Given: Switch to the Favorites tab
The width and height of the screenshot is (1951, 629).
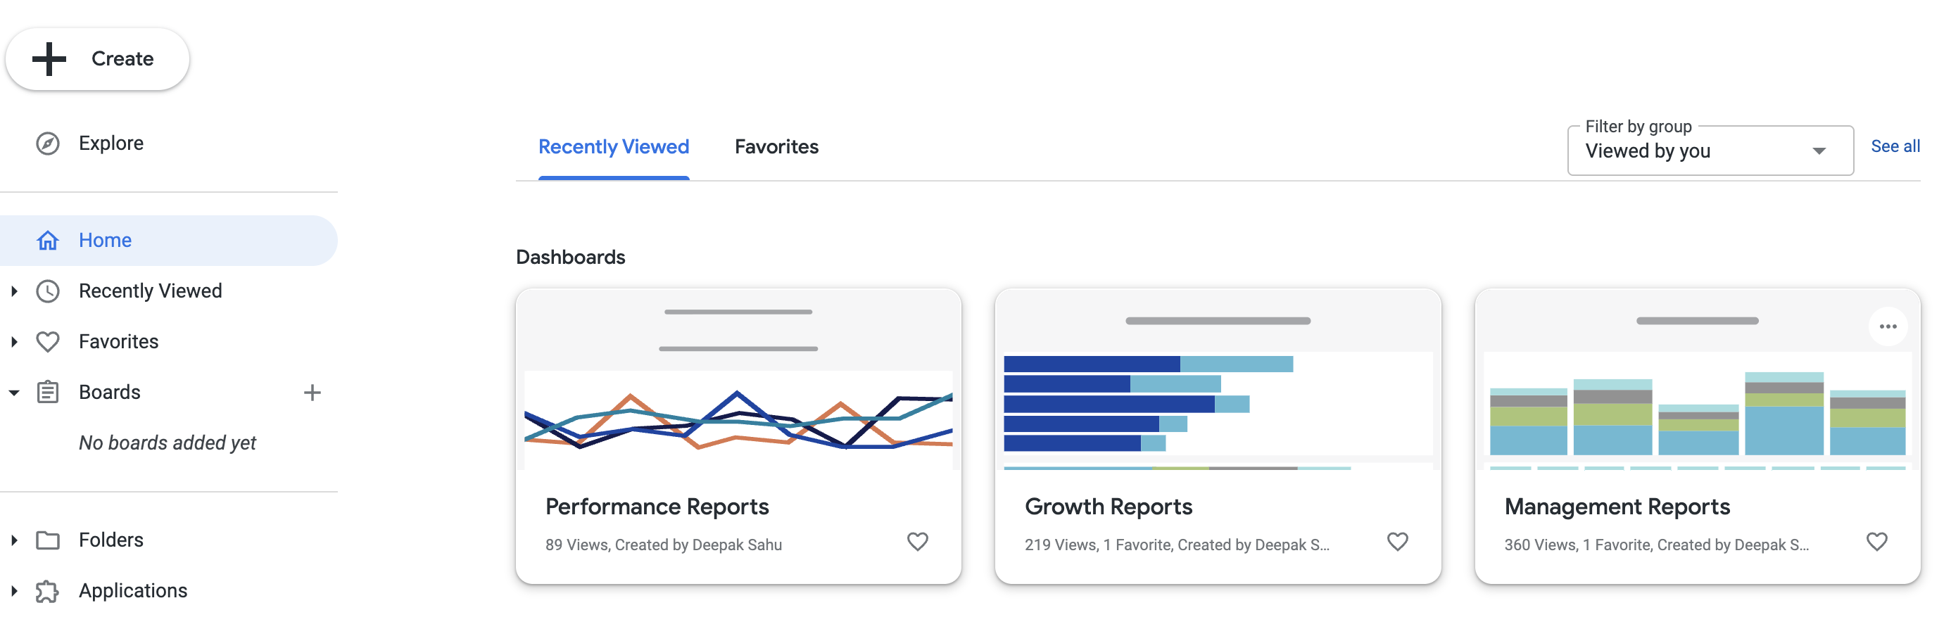Looking at the screenshot, I should point(776,147).
